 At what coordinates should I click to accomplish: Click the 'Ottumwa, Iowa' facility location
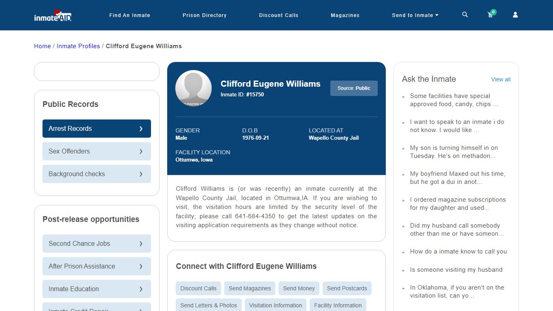[x=194, y=160]
